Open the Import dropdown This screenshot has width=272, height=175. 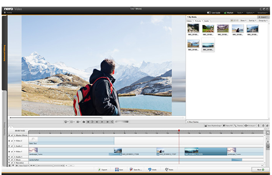(263, 17)
